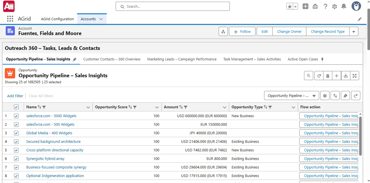Switch to Active Open Cases tab
The height and width of the screenshot is (183, 370).
[303, 59]
